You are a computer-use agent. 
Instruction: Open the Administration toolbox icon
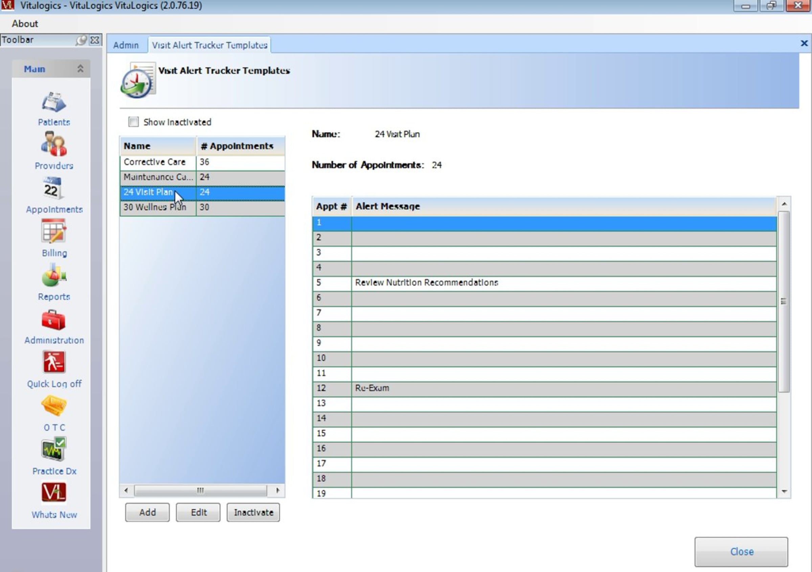click(53, 320)
